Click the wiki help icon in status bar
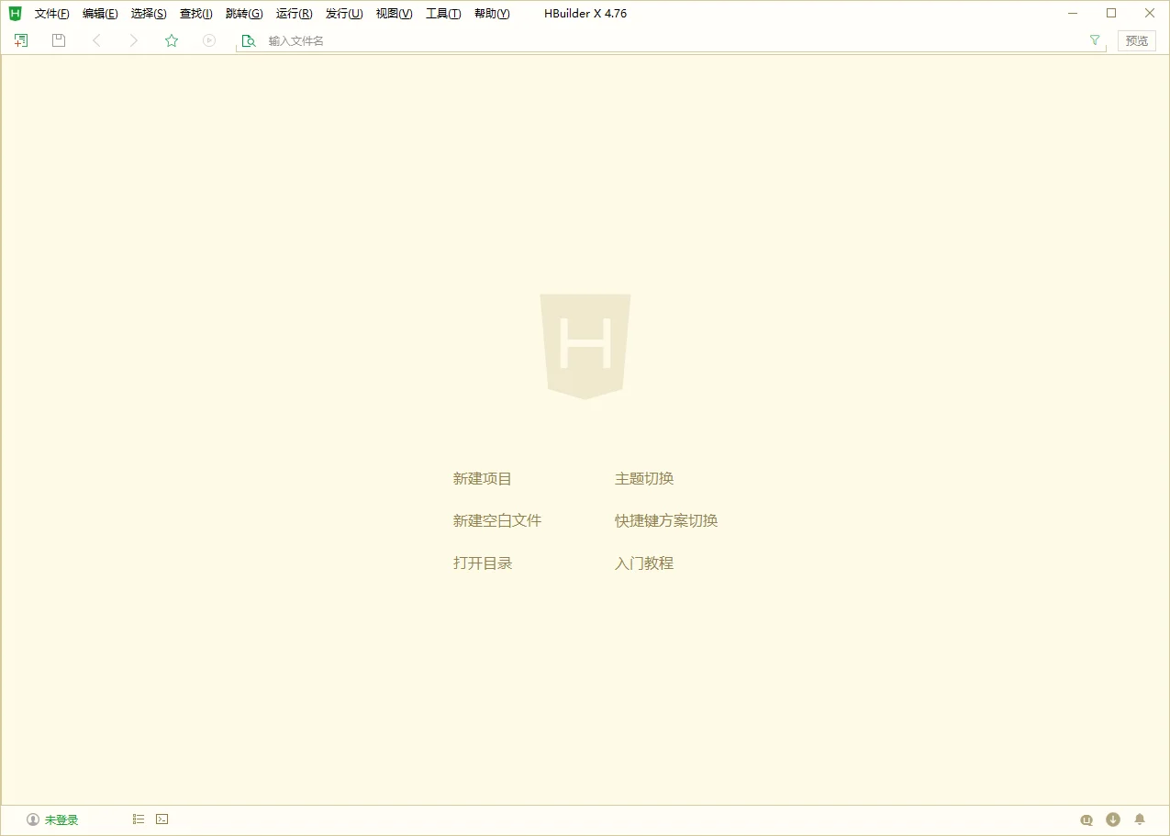Screen dimensions: 1170x836 1086,819
